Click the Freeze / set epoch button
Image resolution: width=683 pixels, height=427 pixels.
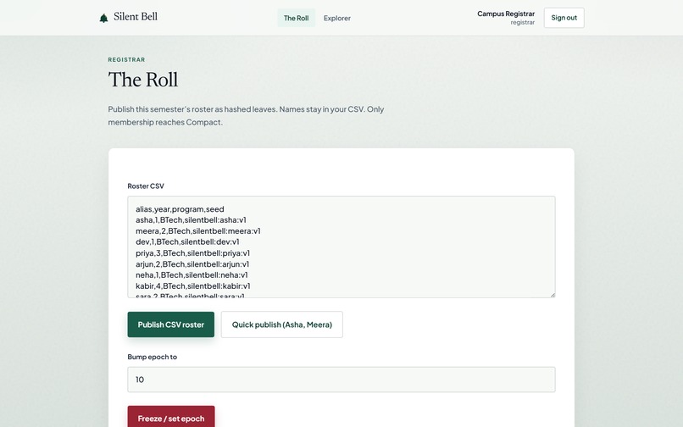coord(171,418)
